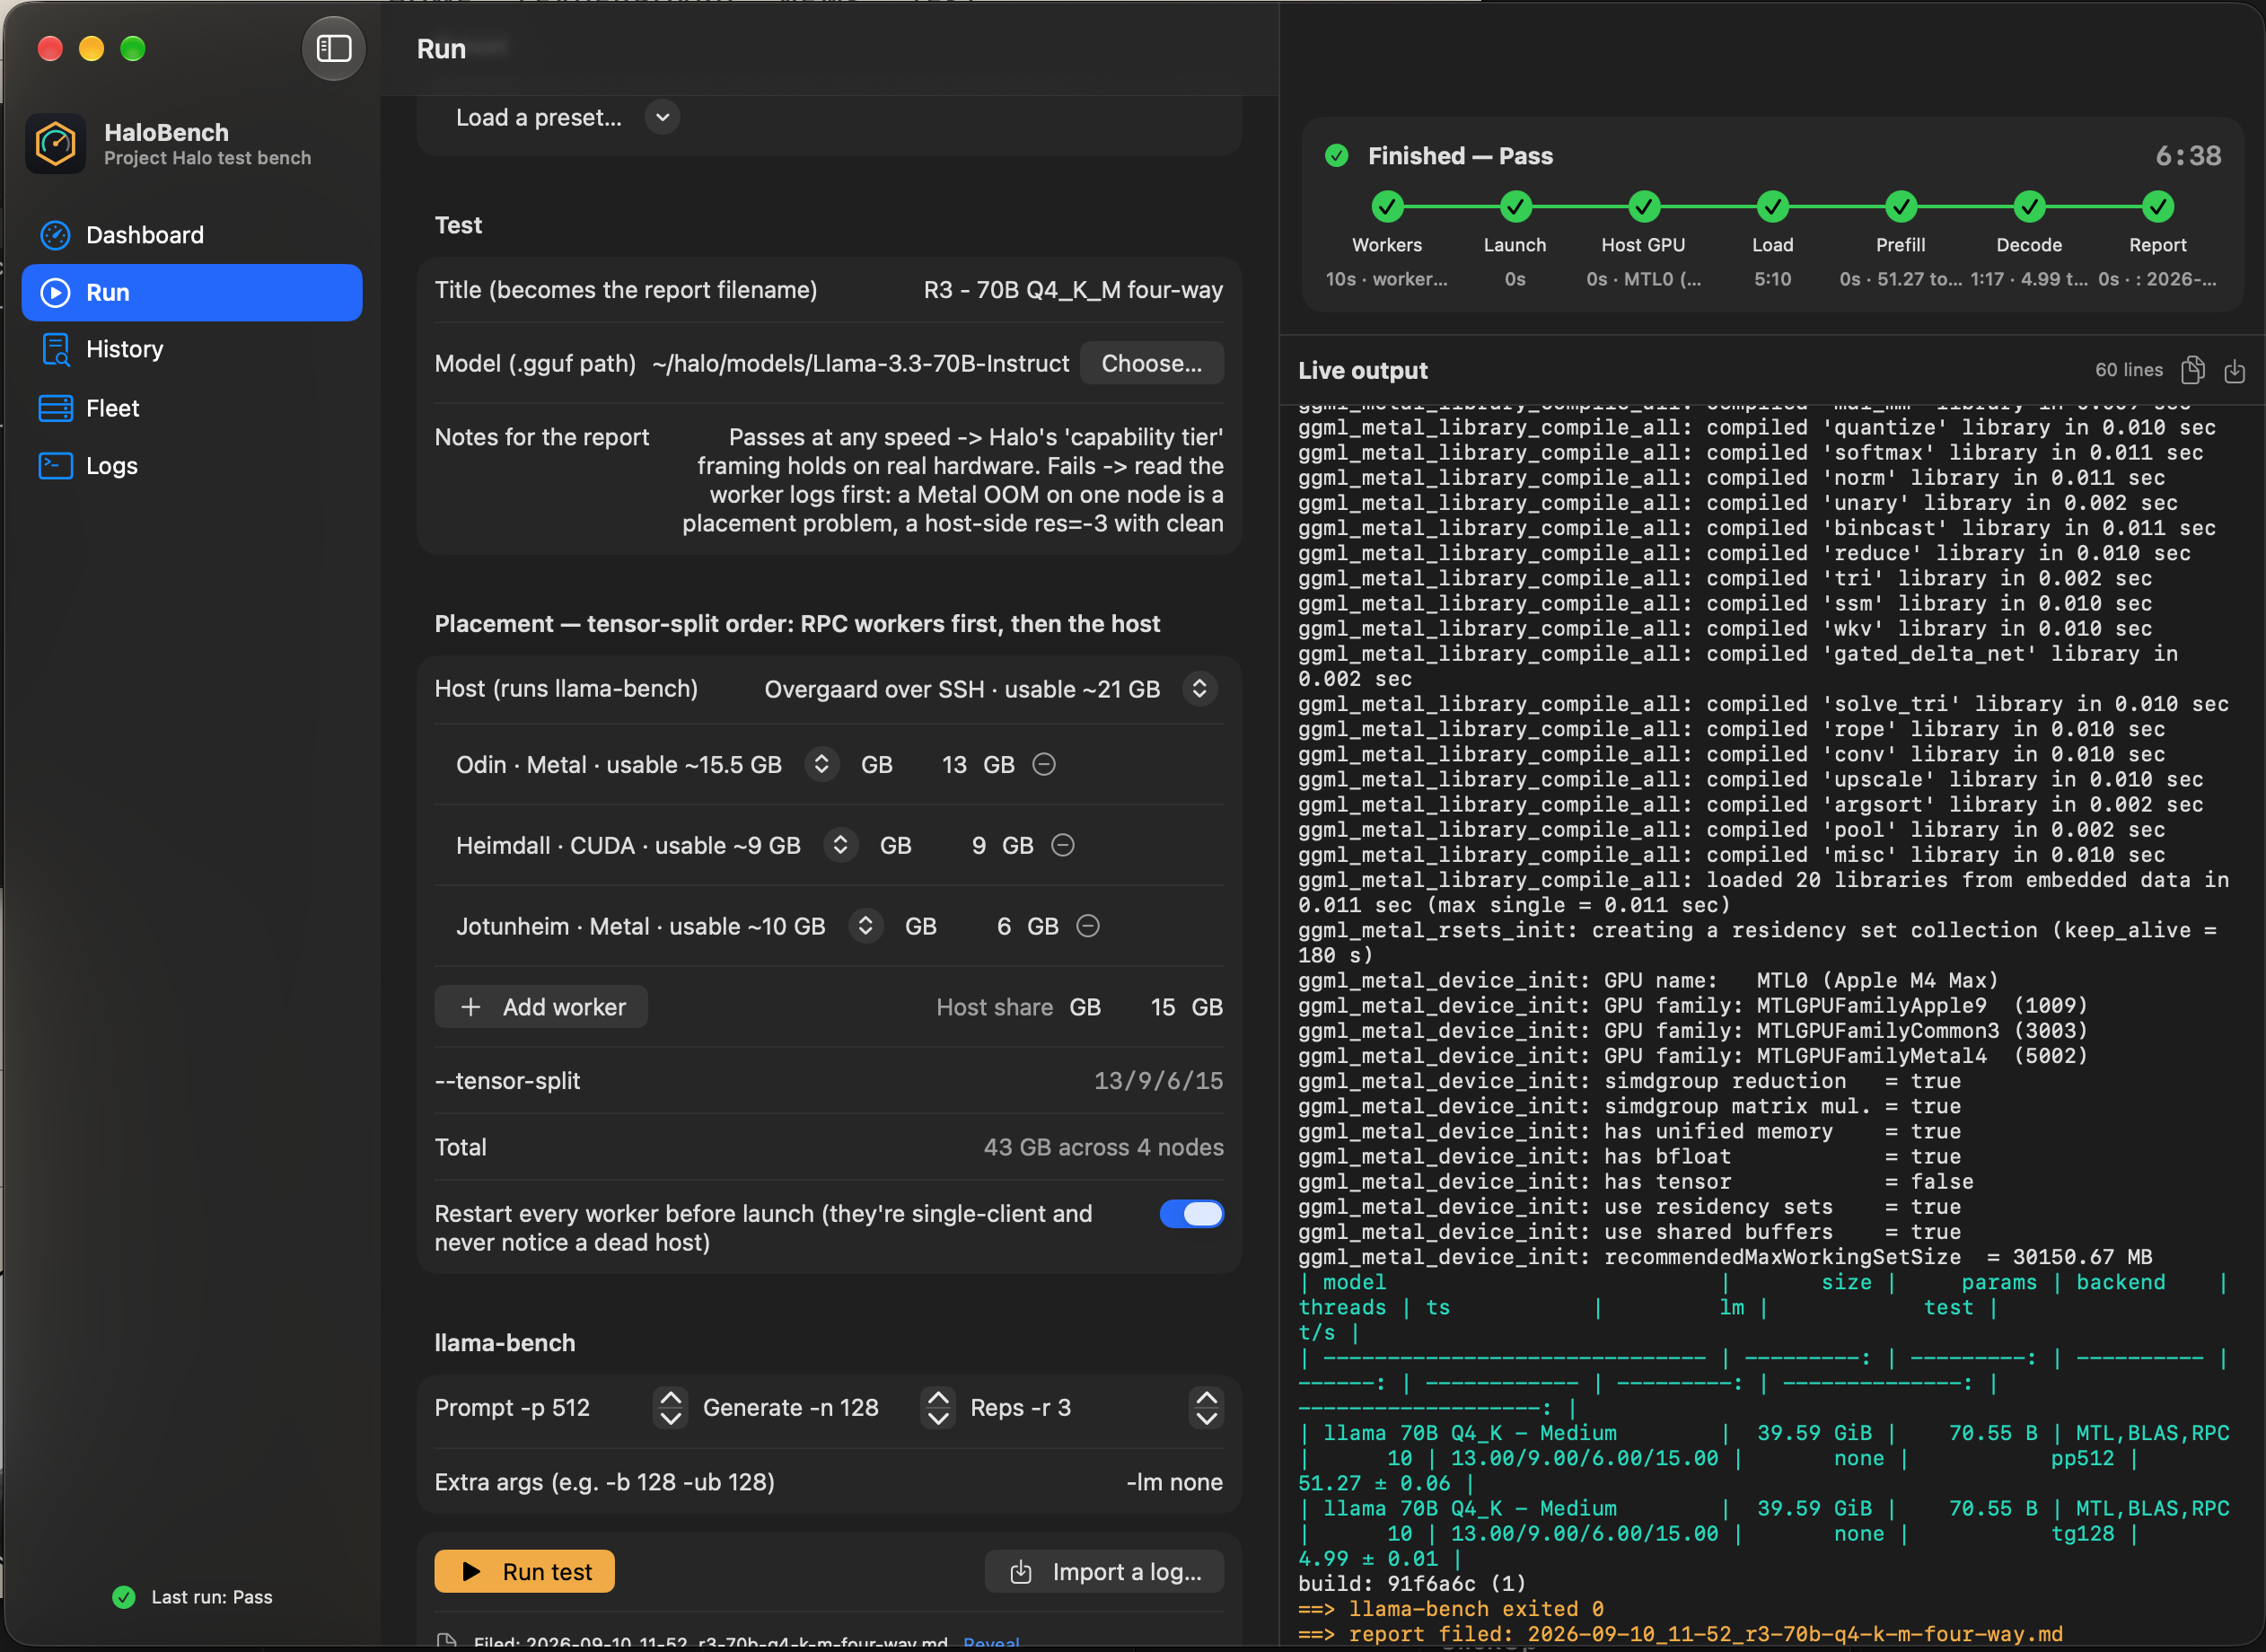Open the Logs section
This screenshot has width=2266, height=1652.
(192, 466)
